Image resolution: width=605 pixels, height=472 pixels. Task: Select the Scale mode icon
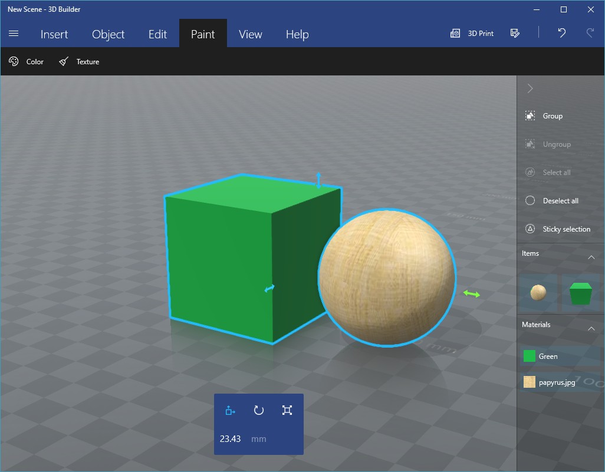pos(287,410)
